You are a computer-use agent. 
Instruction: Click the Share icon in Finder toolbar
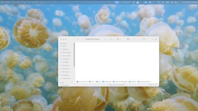135,39
